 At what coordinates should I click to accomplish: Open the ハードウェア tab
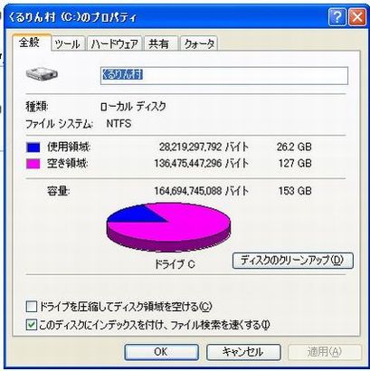[114, 43]
